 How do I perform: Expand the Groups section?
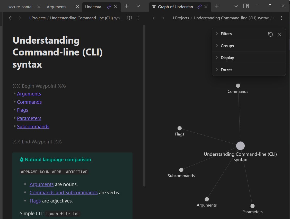tap(249, 46)
